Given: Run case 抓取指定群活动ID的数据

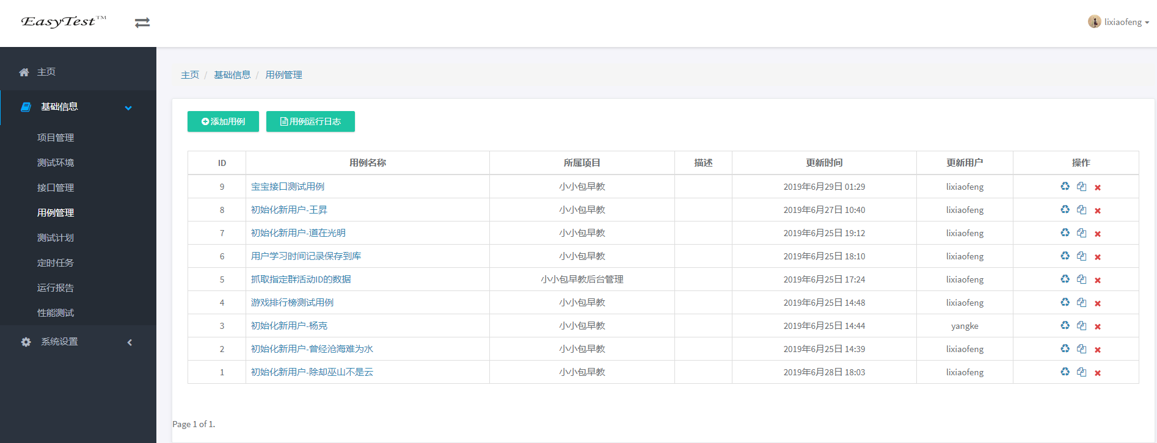Looking at the screenshot, I should pos(1065,279).
